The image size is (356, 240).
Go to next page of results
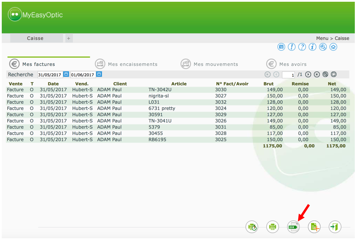308,74
